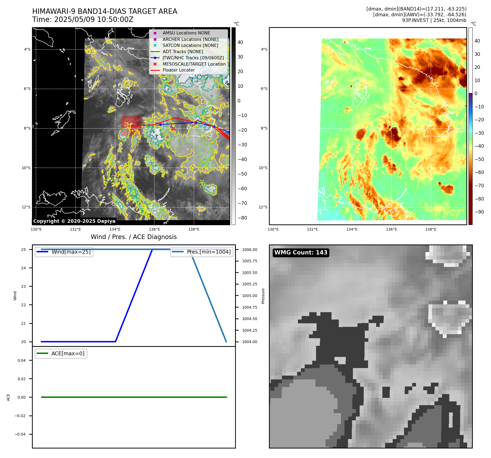Viewport: 491px width, 458px height.
Task: Click the Pressure axis label
Action: (x=263, y=296)
